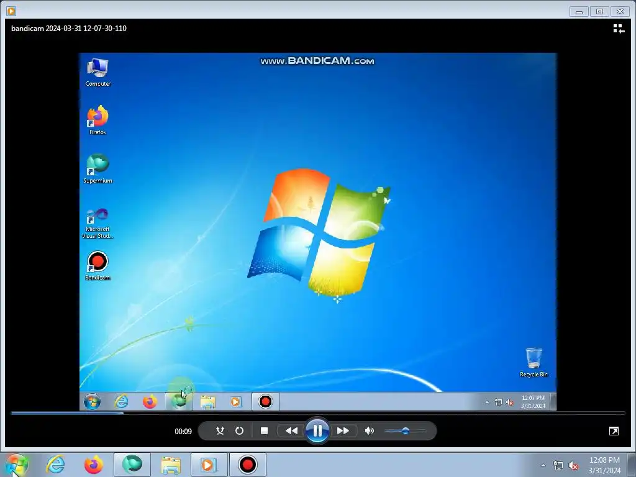
Task: Open Windows Explorer from the bottom taskbar
Action: (x=171, y=465)
